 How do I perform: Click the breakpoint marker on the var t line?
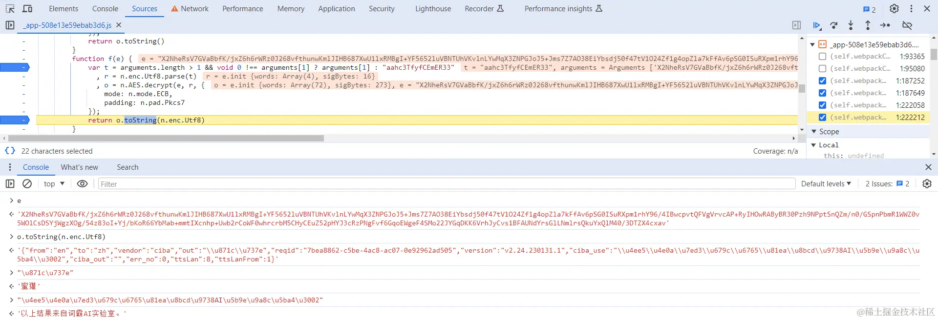[x=15, y=67]
